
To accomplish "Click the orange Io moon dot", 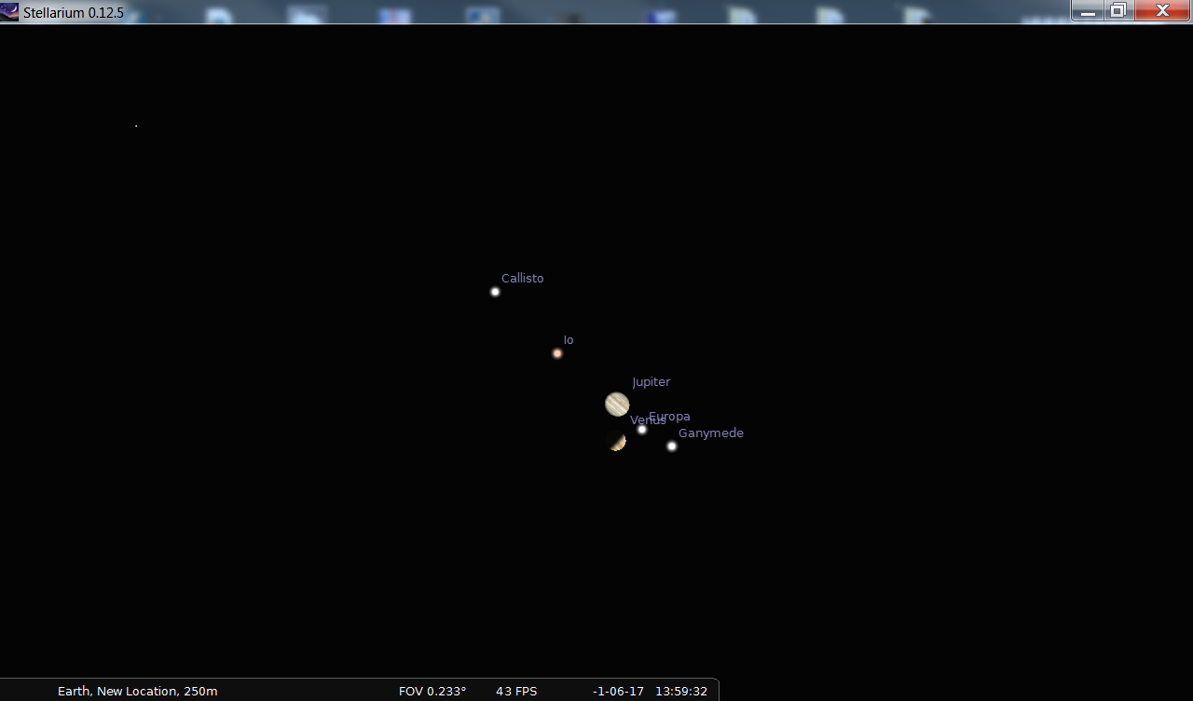I will click(x=557, y=353).
